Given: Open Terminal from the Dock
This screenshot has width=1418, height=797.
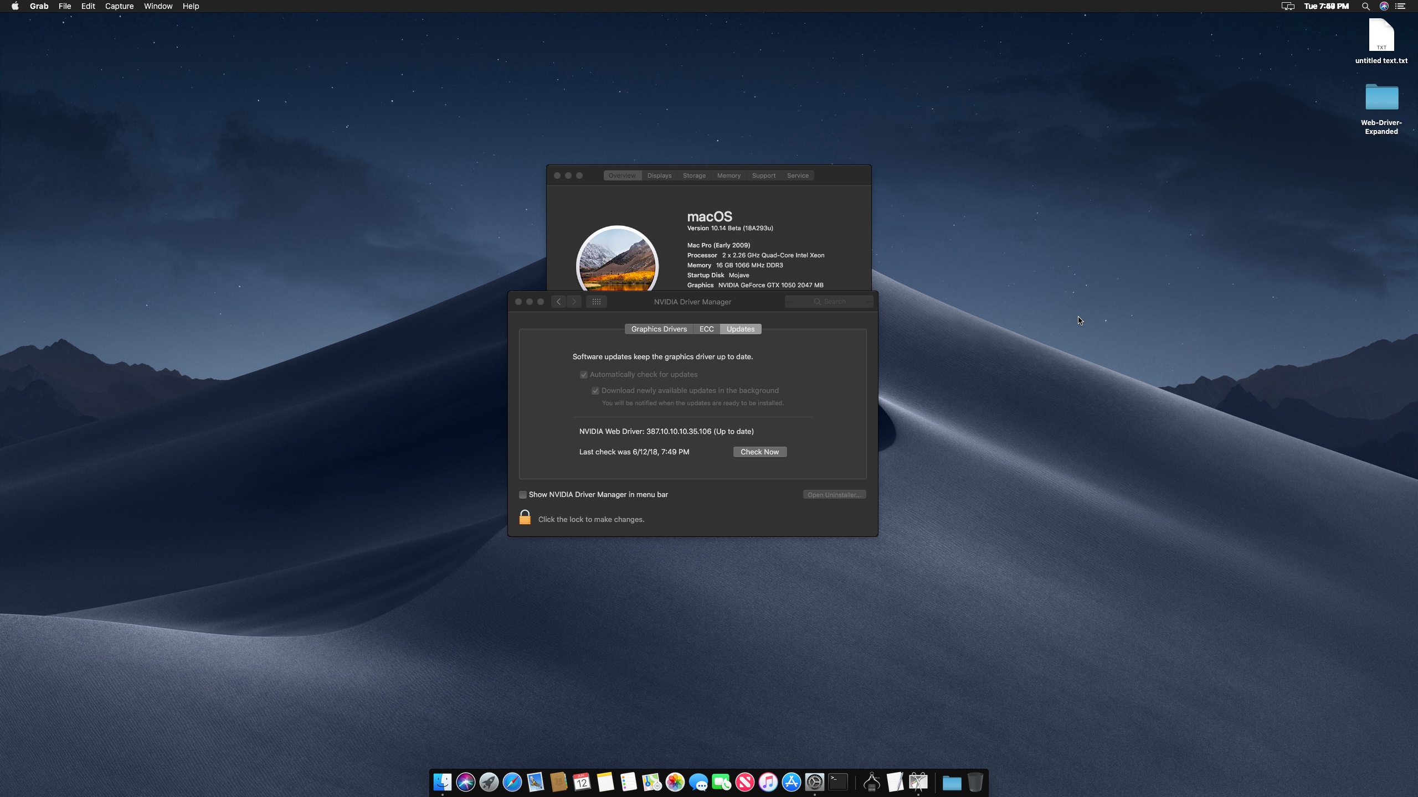Looking at the screenshot, I should coord(838,782).
